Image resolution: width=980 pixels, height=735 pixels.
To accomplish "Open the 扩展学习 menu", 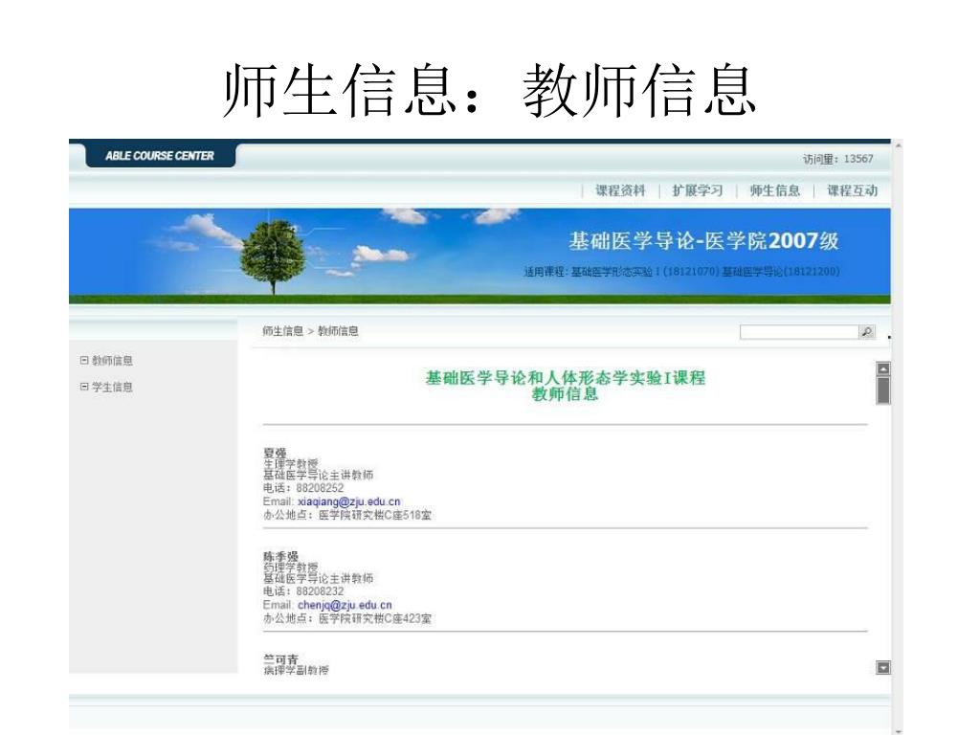I will [x=698, y=190].
